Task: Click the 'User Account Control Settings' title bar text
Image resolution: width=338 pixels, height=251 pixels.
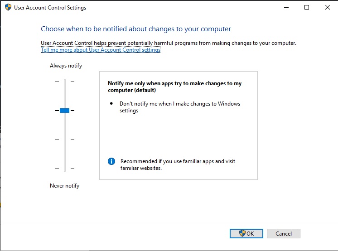Action: [x=50, y=8]
